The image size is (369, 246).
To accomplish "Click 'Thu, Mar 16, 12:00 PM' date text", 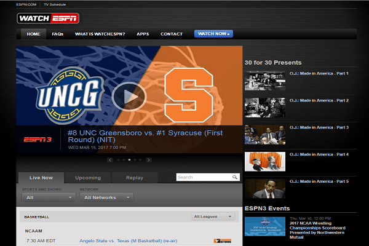I will tap(310, 218).
